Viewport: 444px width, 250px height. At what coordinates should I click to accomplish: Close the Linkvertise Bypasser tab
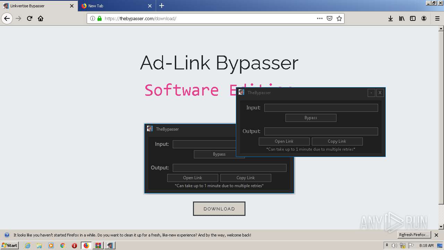tap(72, 6)
